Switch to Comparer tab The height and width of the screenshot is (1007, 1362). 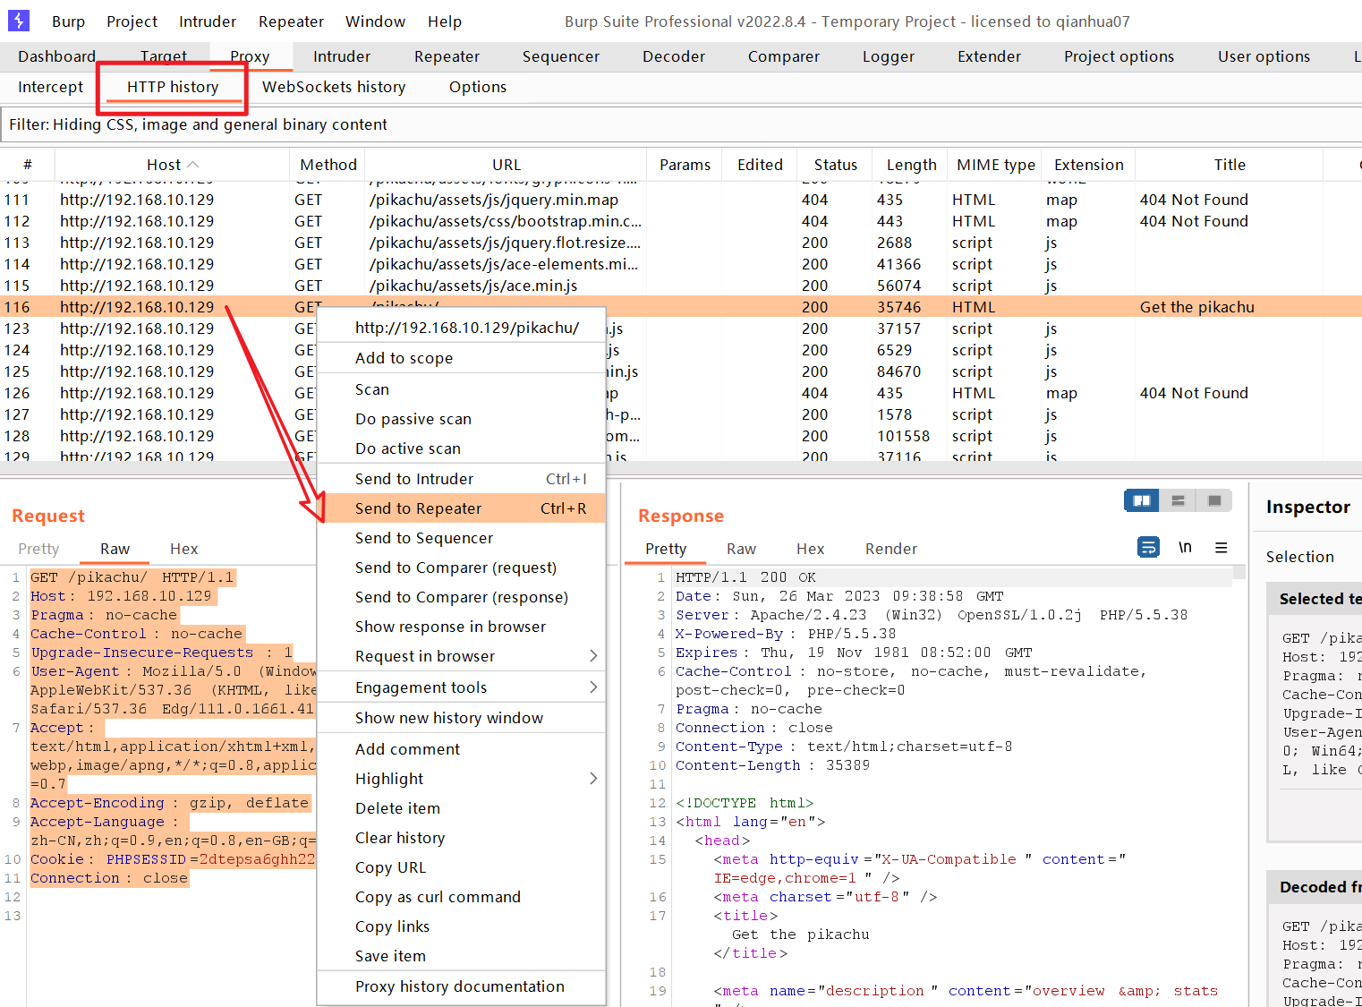(784, 56)
